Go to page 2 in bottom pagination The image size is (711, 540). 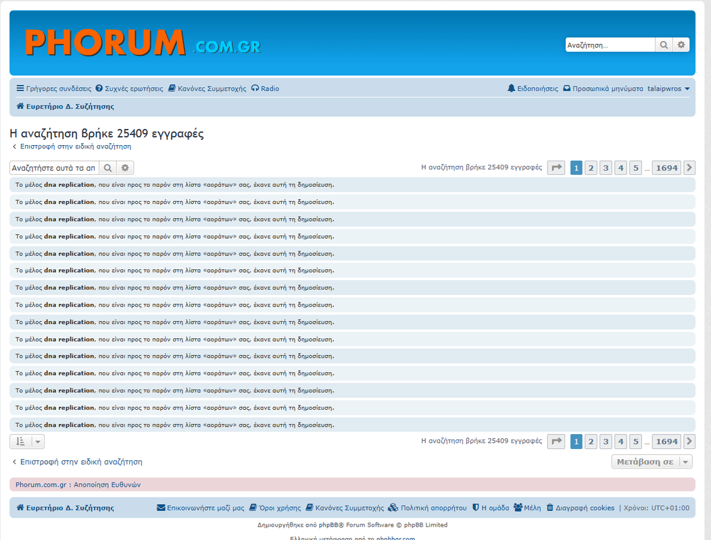(x=591, y=441)
